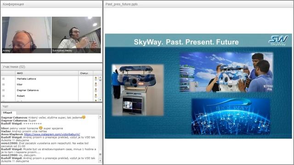Click the chat scroll-up arrow

tap(100, 116)
